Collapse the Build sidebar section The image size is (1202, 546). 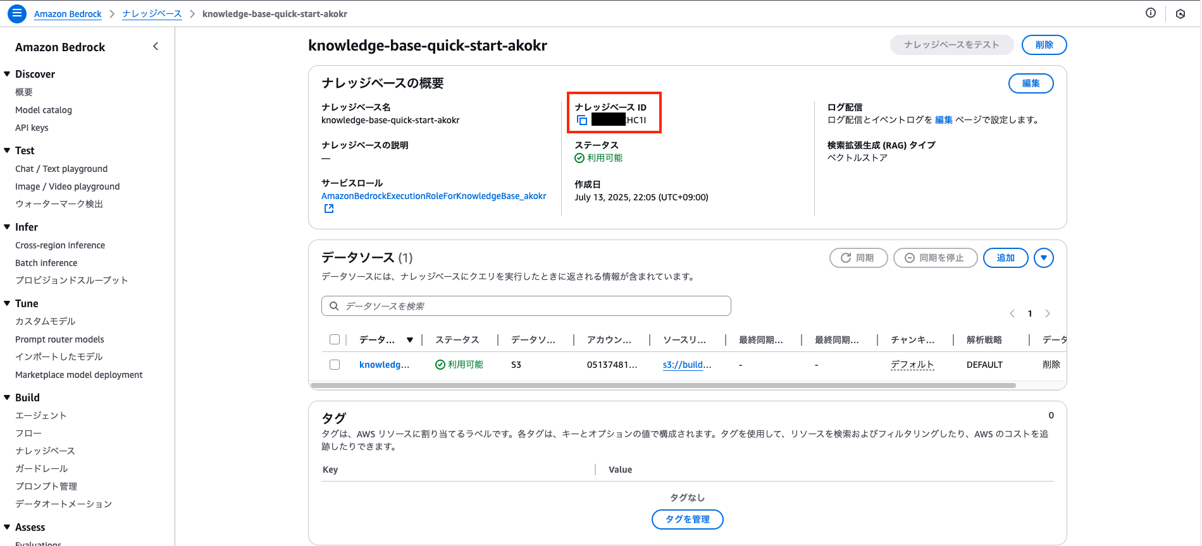point(8,397)
